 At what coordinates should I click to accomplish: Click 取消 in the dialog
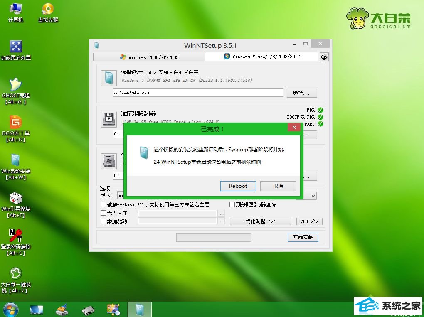point(278,186)
